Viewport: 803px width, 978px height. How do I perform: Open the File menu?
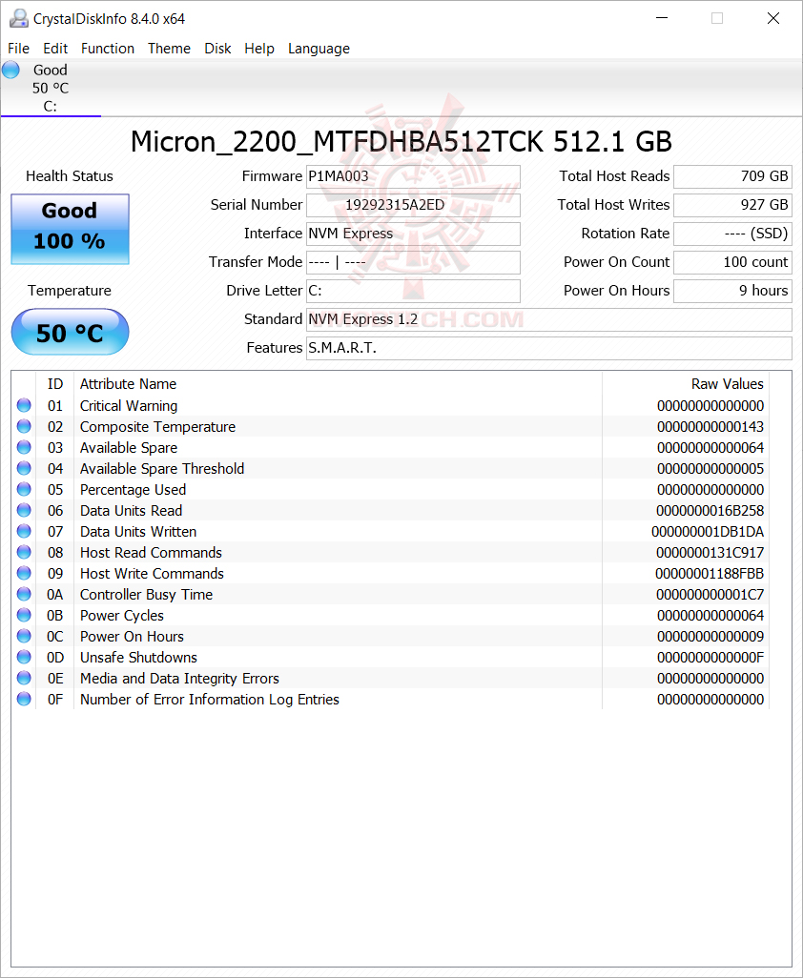coord(18,48)
